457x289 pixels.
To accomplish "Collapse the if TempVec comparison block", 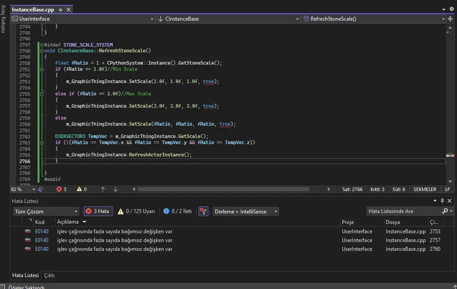I will 42,143.
